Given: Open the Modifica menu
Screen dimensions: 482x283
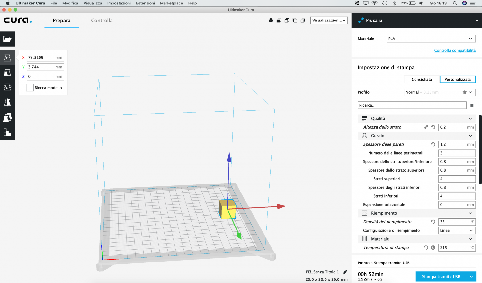Looking at the screenshot, I should click(70, 3).
